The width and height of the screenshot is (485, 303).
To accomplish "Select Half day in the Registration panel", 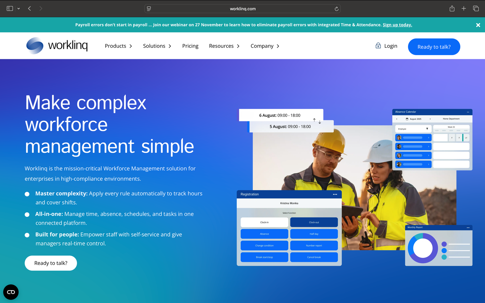I will [x=314, y=234].
